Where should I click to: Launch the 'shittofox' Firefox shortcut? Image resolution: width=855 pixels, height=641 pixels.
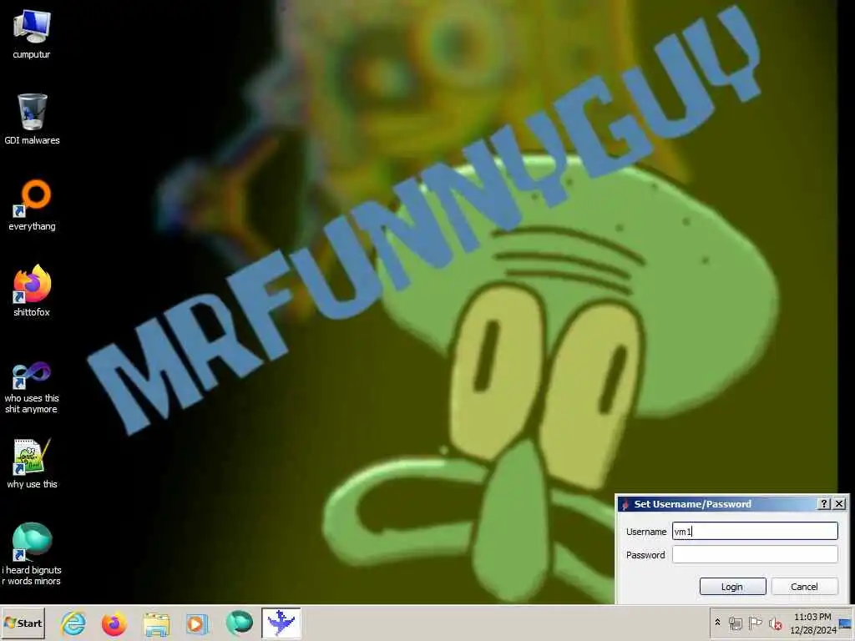point(32,291)
